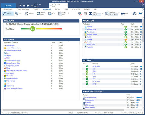Open the Live firewall view
Viewport: 145px width, 115px height.
18,14
